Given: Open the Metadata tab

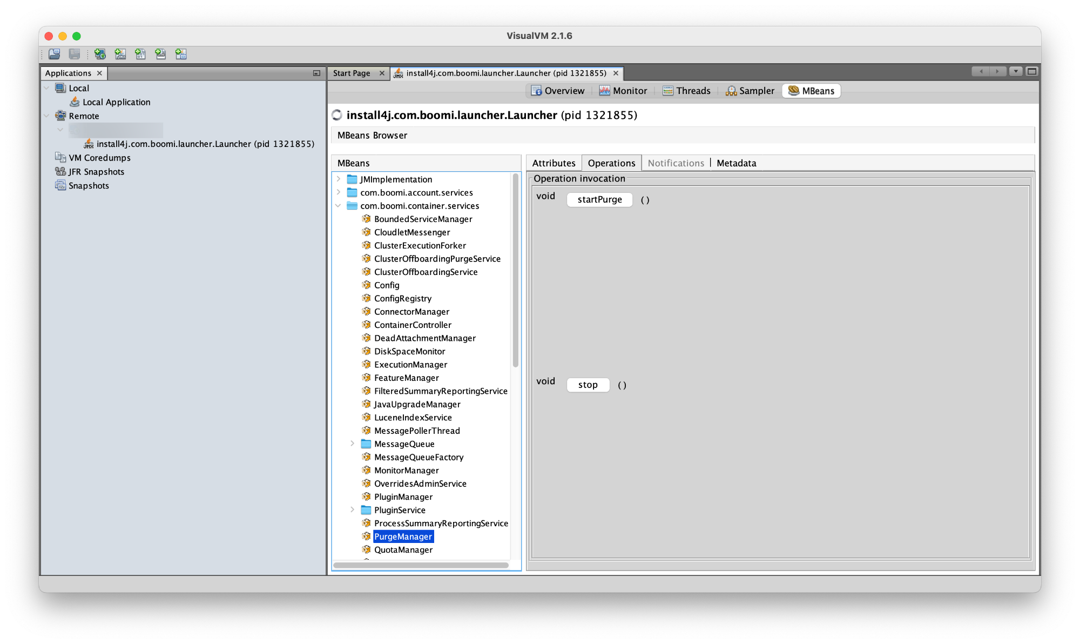Looking at the screenshot, I should [x=736, y=163].
